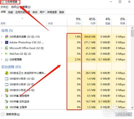
Task: Click the WeChat app icon
Action: pyautogui.click(x=7, y=54)
